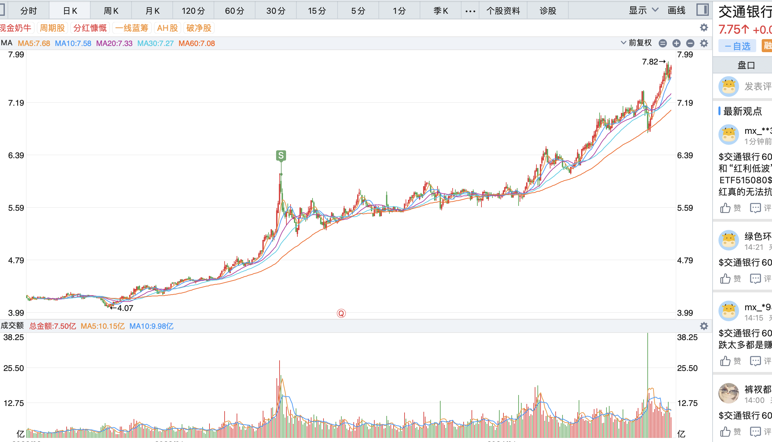Switch to 周K tab

pos(111,11)
